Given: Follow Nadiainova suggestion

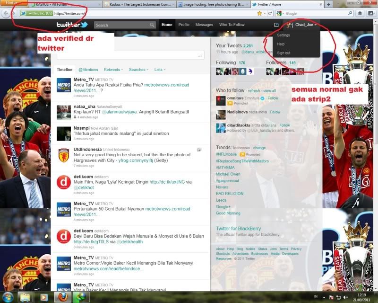Looking at the screenshot, I should [275, 112].
